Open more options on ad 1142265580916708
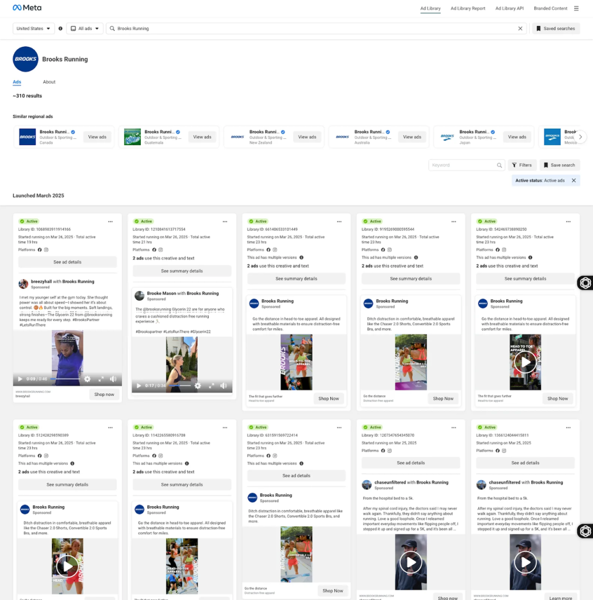This screenshot has height=600, width=593. click(x=225, y=427)
